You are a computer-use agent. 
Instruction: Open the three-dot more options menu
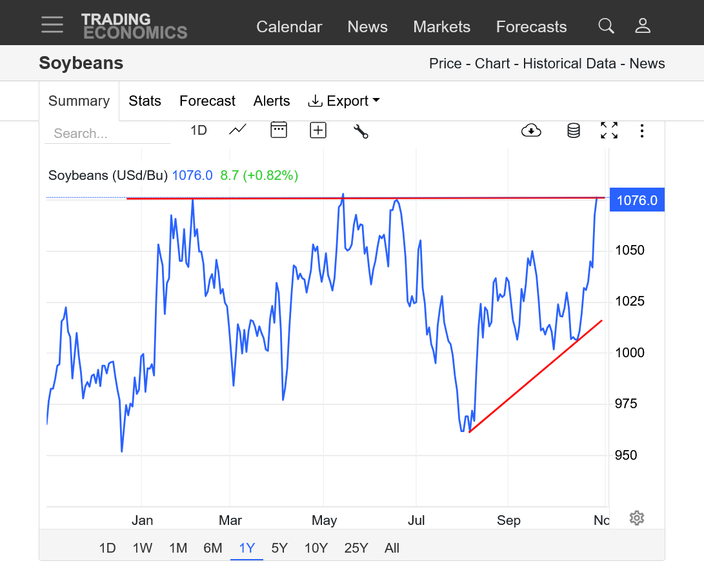click(641, 131)
